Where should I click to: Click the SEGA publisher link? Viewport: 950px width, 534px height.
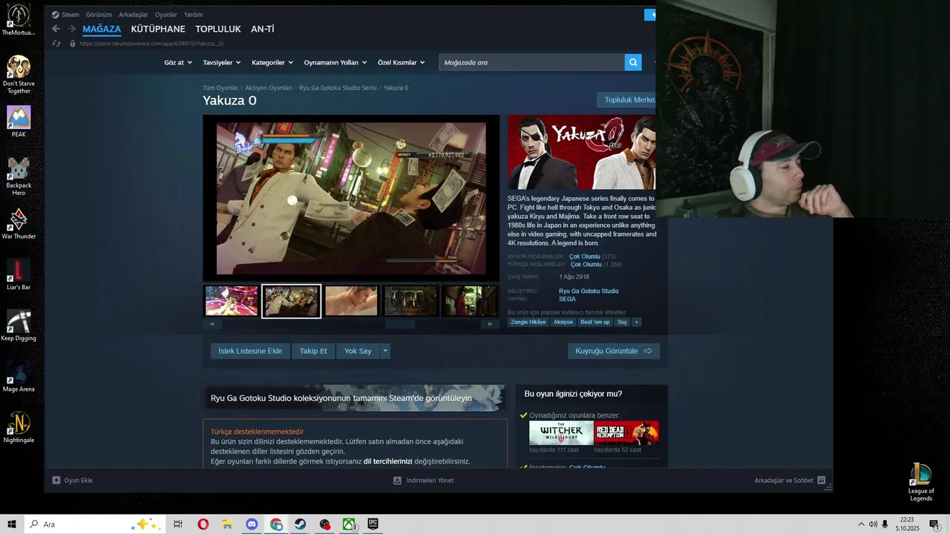coord(567,299)
